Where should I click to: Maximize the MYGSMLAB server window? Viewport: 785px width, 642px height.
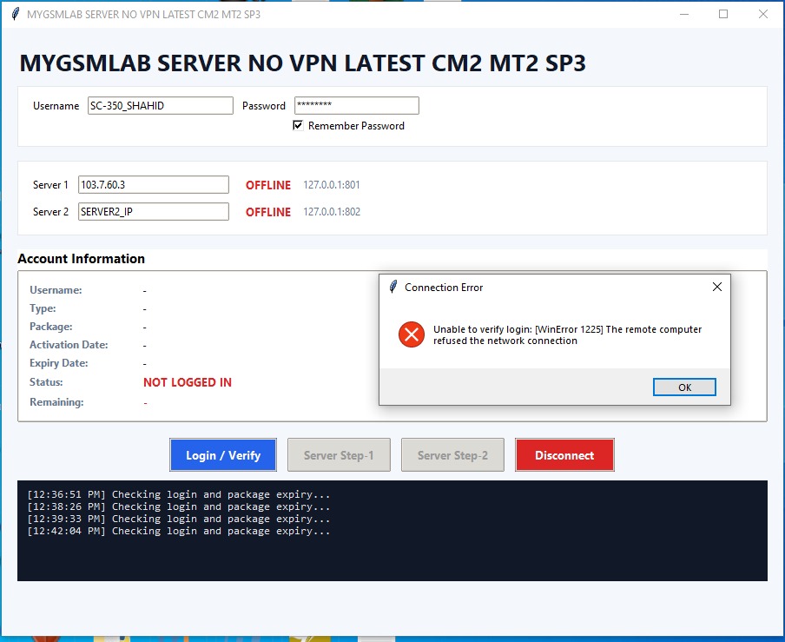tap(723, 14)
